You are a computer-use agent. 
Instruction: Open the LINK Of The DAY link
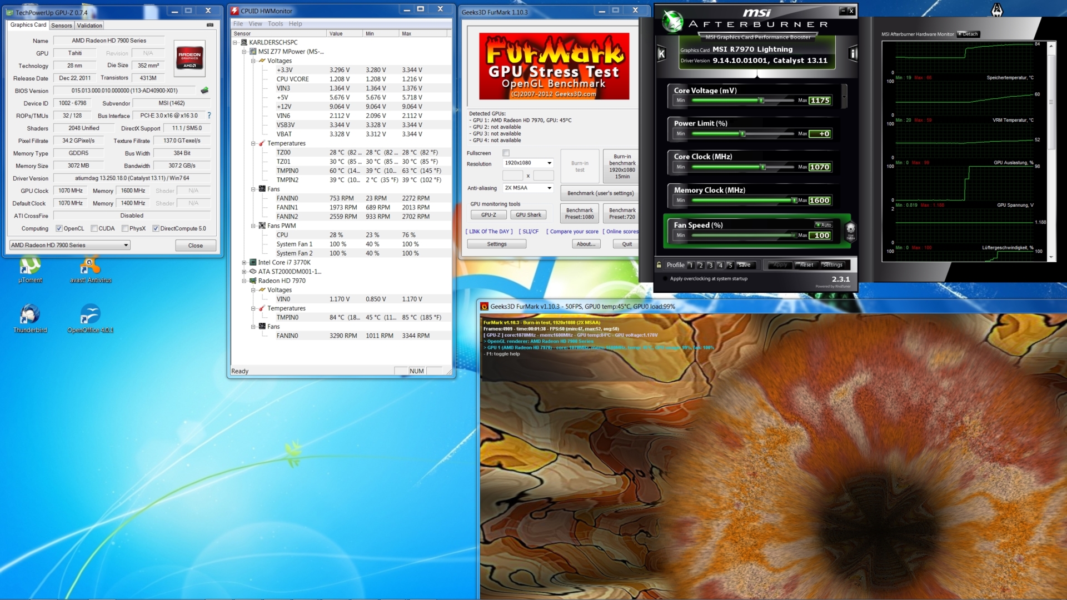[489, 232]
